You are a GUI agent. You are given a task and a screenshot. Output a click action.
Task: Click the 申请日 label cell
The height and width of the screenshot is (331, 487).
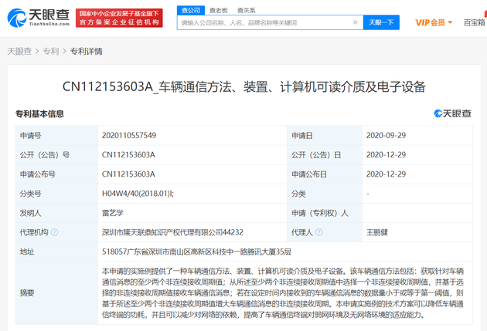[x=324, y=136]
